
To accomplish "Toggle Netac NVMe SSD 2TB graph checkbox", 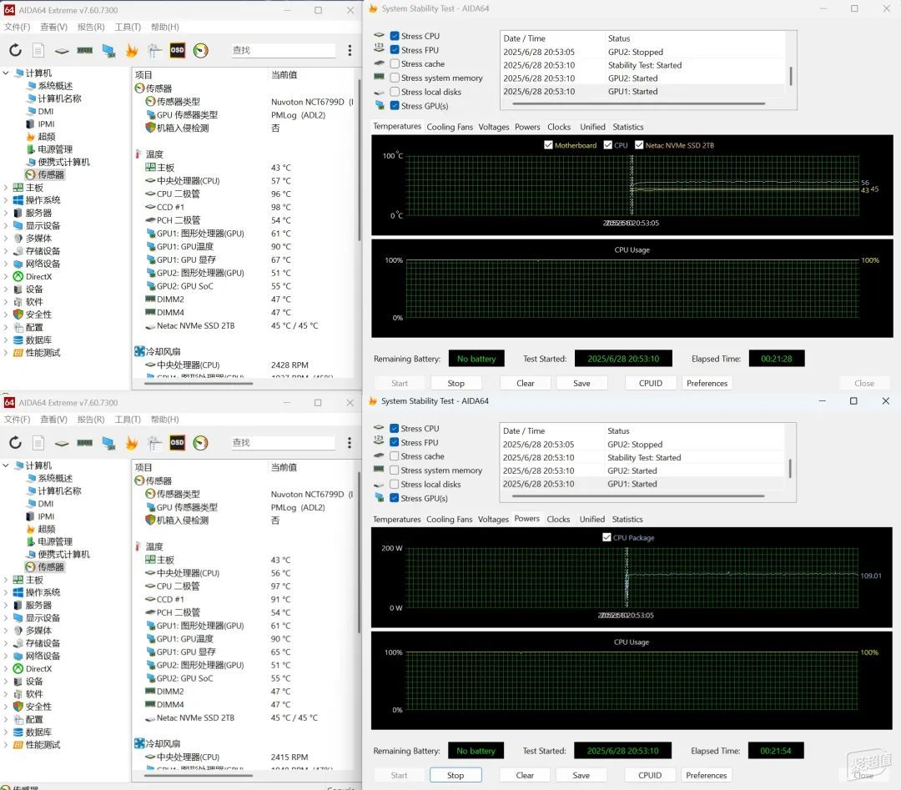I will pyautogui.click(x=639, y=145).
